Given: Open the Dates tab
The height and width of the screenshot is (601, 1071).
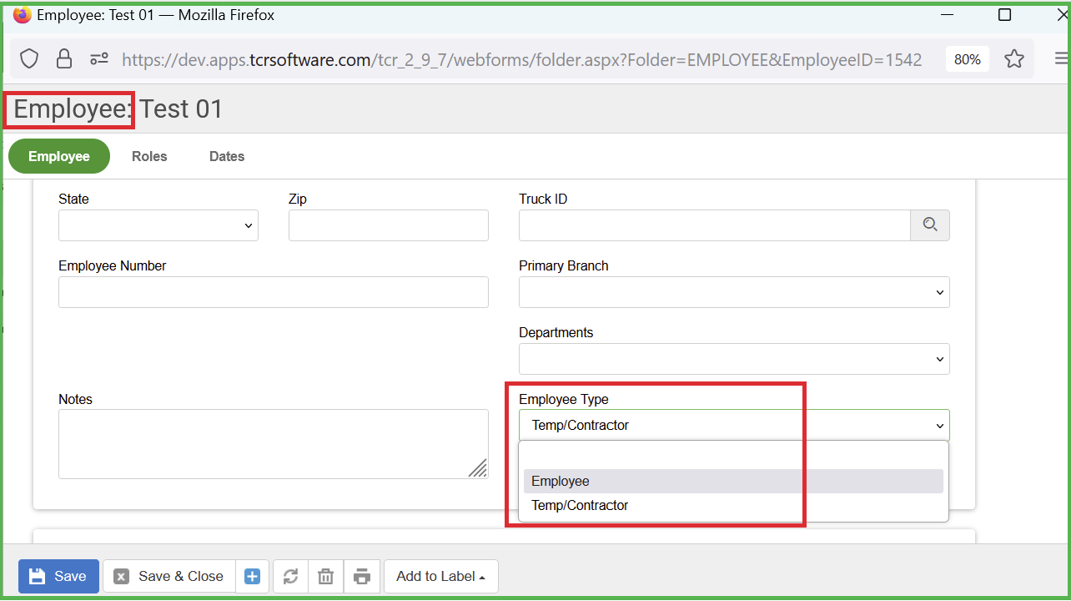Looking at the screenshot, I should (227, 156).
